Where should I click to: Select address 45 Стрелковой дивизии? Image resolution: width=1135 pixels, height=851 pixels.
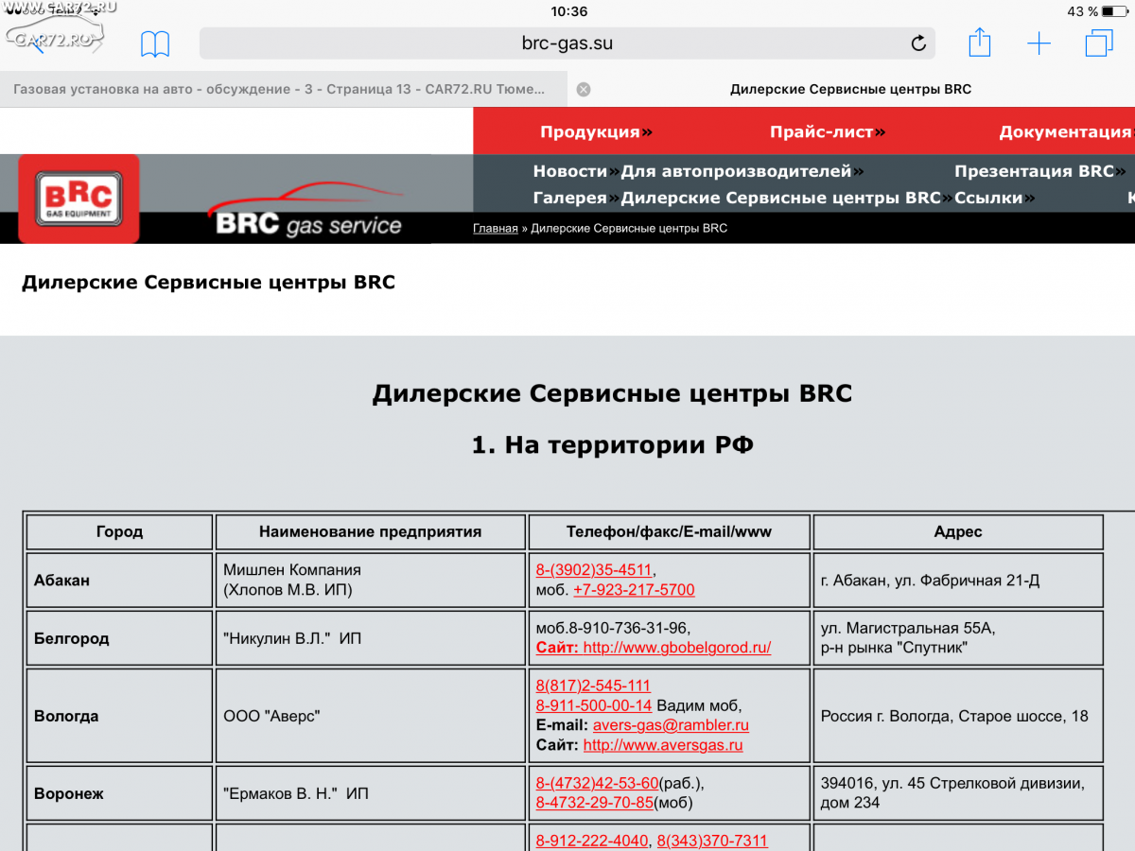pyautogui.click(x=958, y=793)
